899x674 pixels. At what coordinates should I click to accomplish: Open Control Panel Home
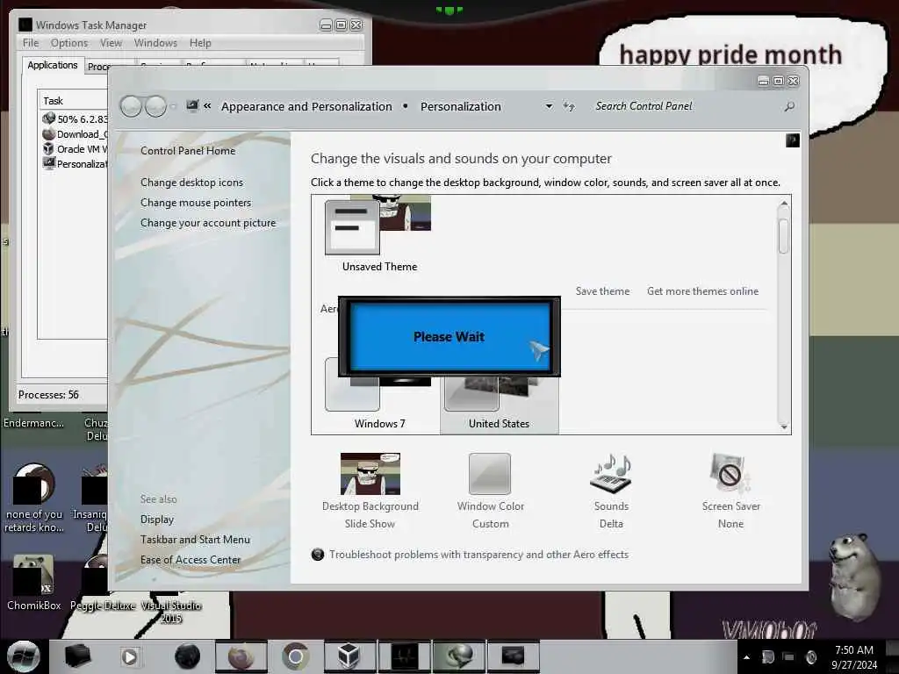point(188,151)
